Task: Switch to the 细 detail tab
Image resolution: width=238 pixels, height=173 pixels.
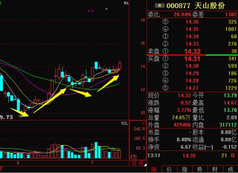Action: [x=154, y=169]
